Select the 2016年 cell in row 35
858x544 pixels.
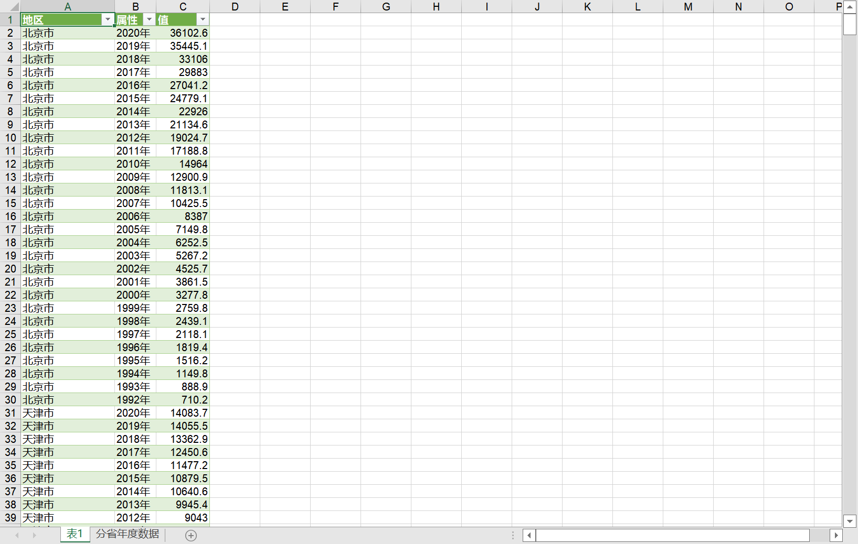135,465
